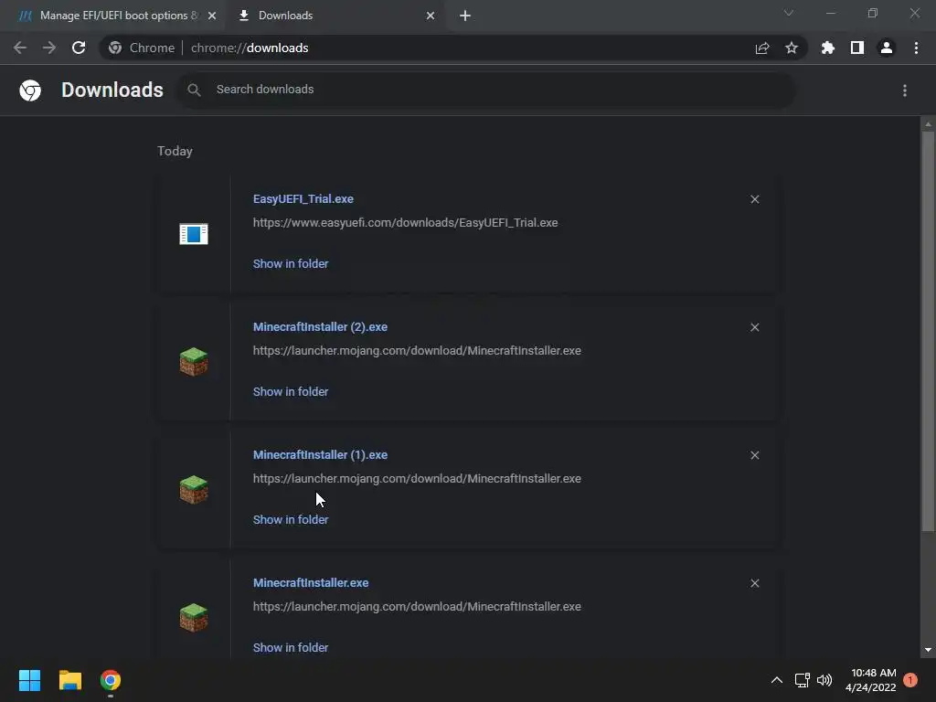Remove MinecraftInstaller.exe from the list
The width and height of the screenshot is (936, 702).
coord(754,583)
